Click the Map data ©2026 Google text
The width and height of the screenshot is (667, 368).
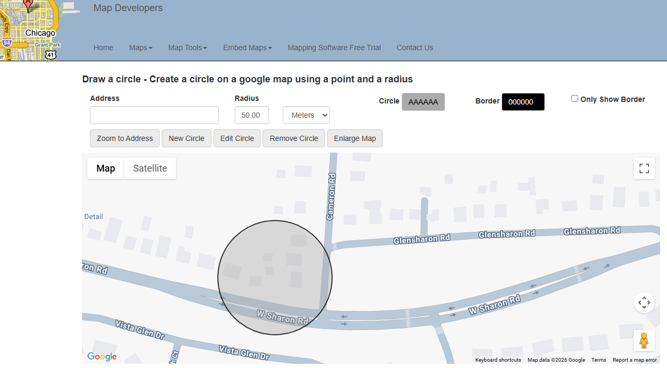556,360
